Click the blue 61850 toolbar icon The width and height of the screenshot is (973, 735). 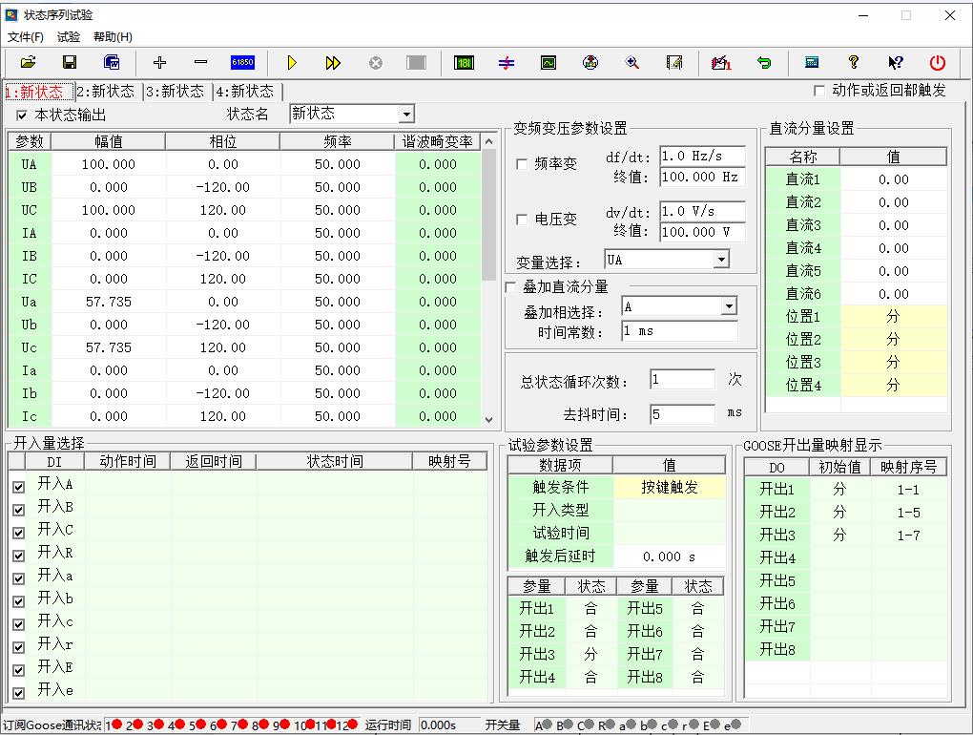(x=242, y=63)
